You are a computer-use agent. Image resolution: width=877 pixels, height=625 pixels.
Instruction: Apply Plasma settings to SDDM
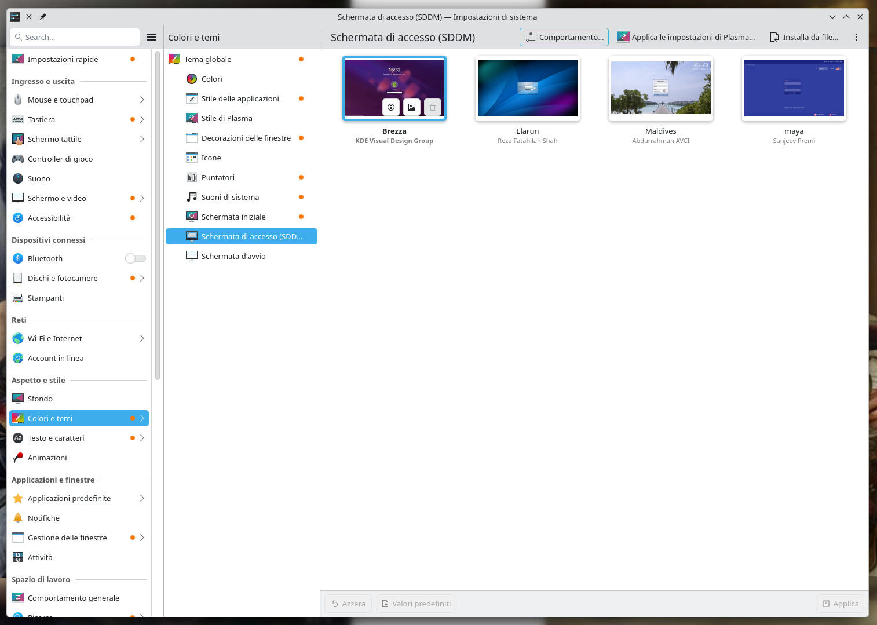click(686, 37)
